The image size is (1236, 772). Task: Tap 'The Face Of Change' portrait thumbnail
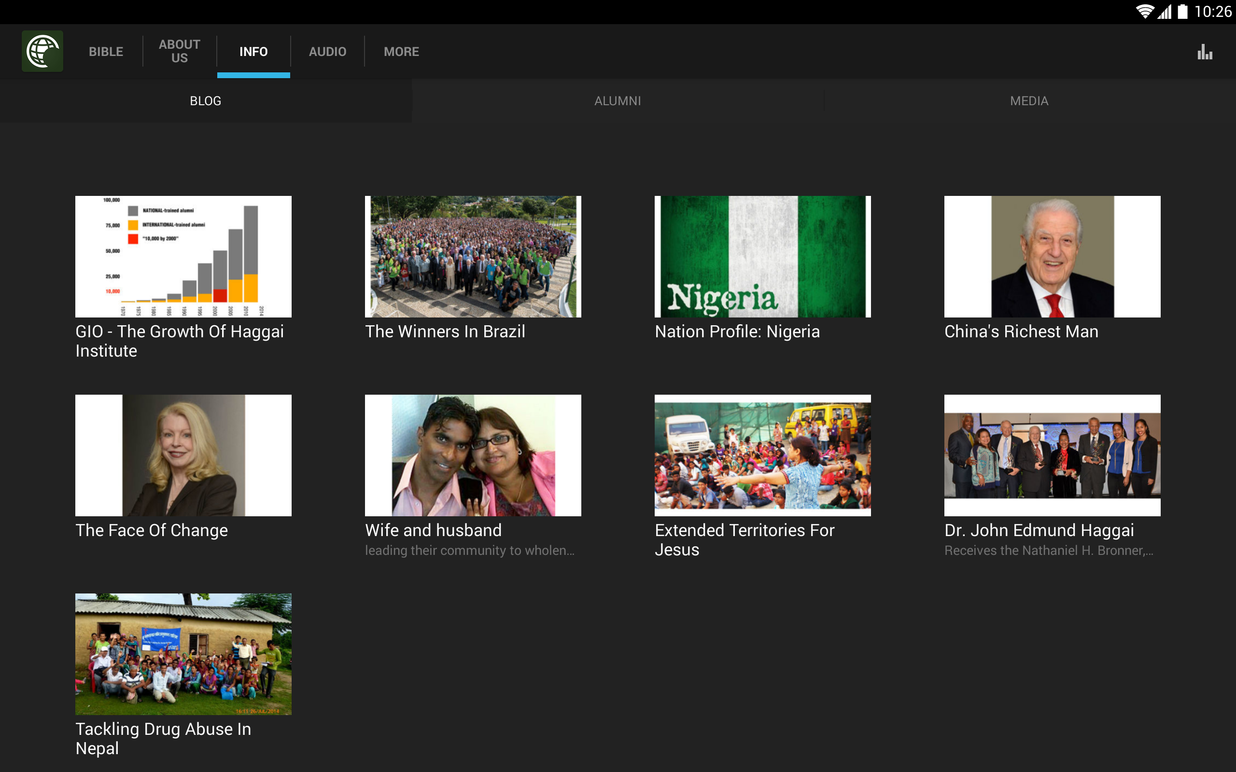(x=183, y=455)
